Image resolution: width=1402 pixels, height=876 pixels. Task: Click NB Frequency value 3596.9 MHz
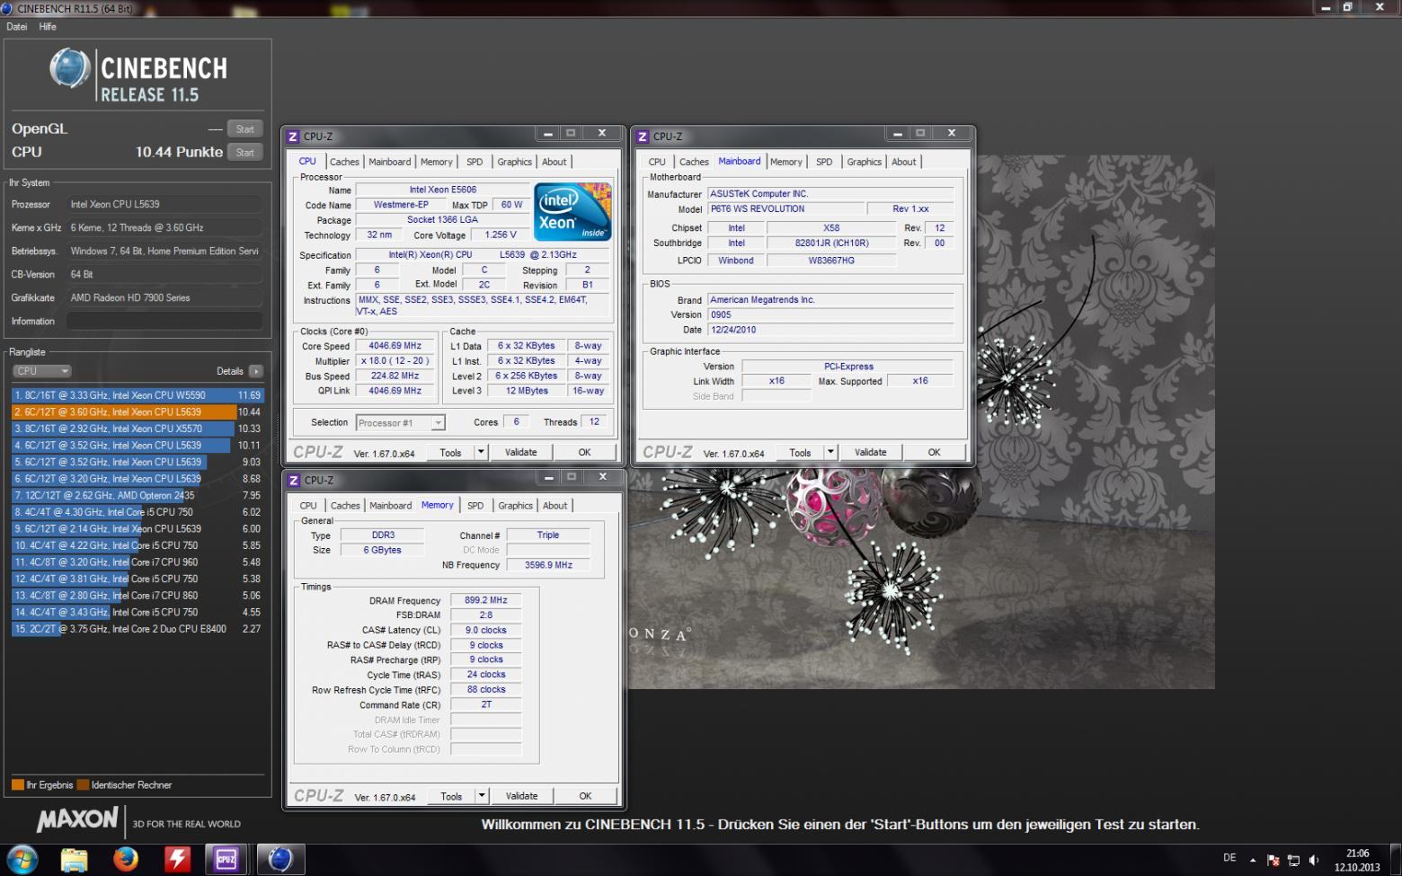548,565
